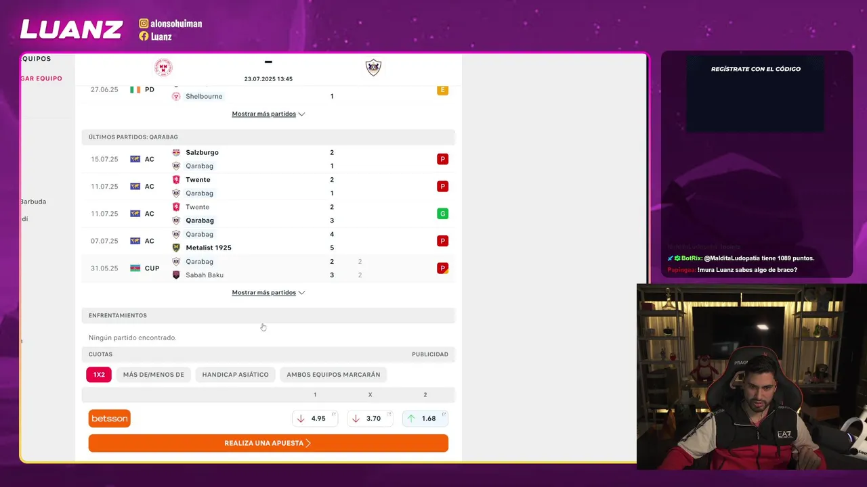Click the red P badge for the Salzburgo match
Viewport: 867px width, 487px height.
coord(442,159)
